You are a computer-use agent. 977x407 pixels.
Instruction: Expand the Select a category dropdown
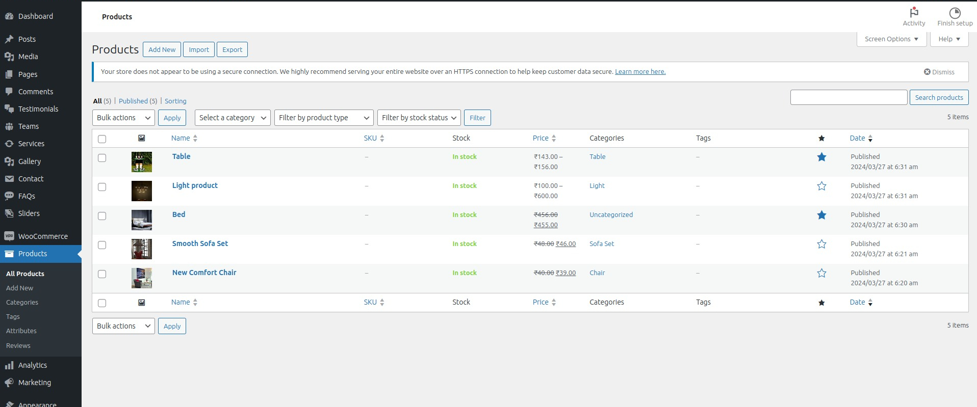point(233,118)
